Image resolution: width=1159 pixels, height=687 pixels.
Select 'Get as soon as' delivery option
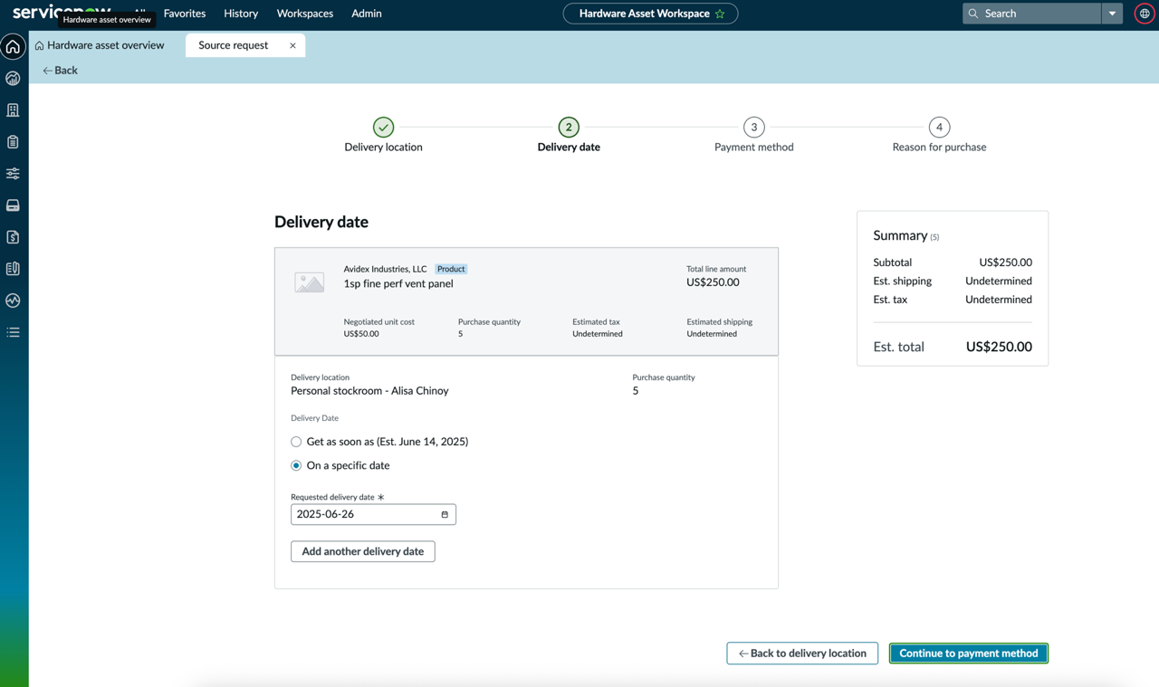point(296,442)
